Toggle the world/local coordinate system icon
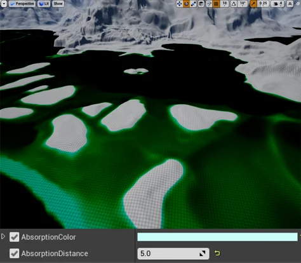Image resolution: width=301 pixels, height=263 pixels. 201,4
